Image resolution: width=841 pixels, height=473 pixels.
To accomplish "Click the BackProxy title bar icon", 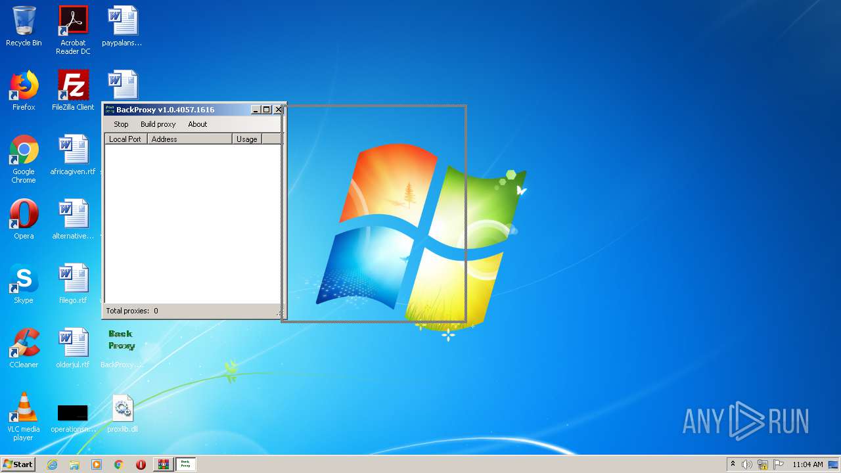I will [110, 110].
